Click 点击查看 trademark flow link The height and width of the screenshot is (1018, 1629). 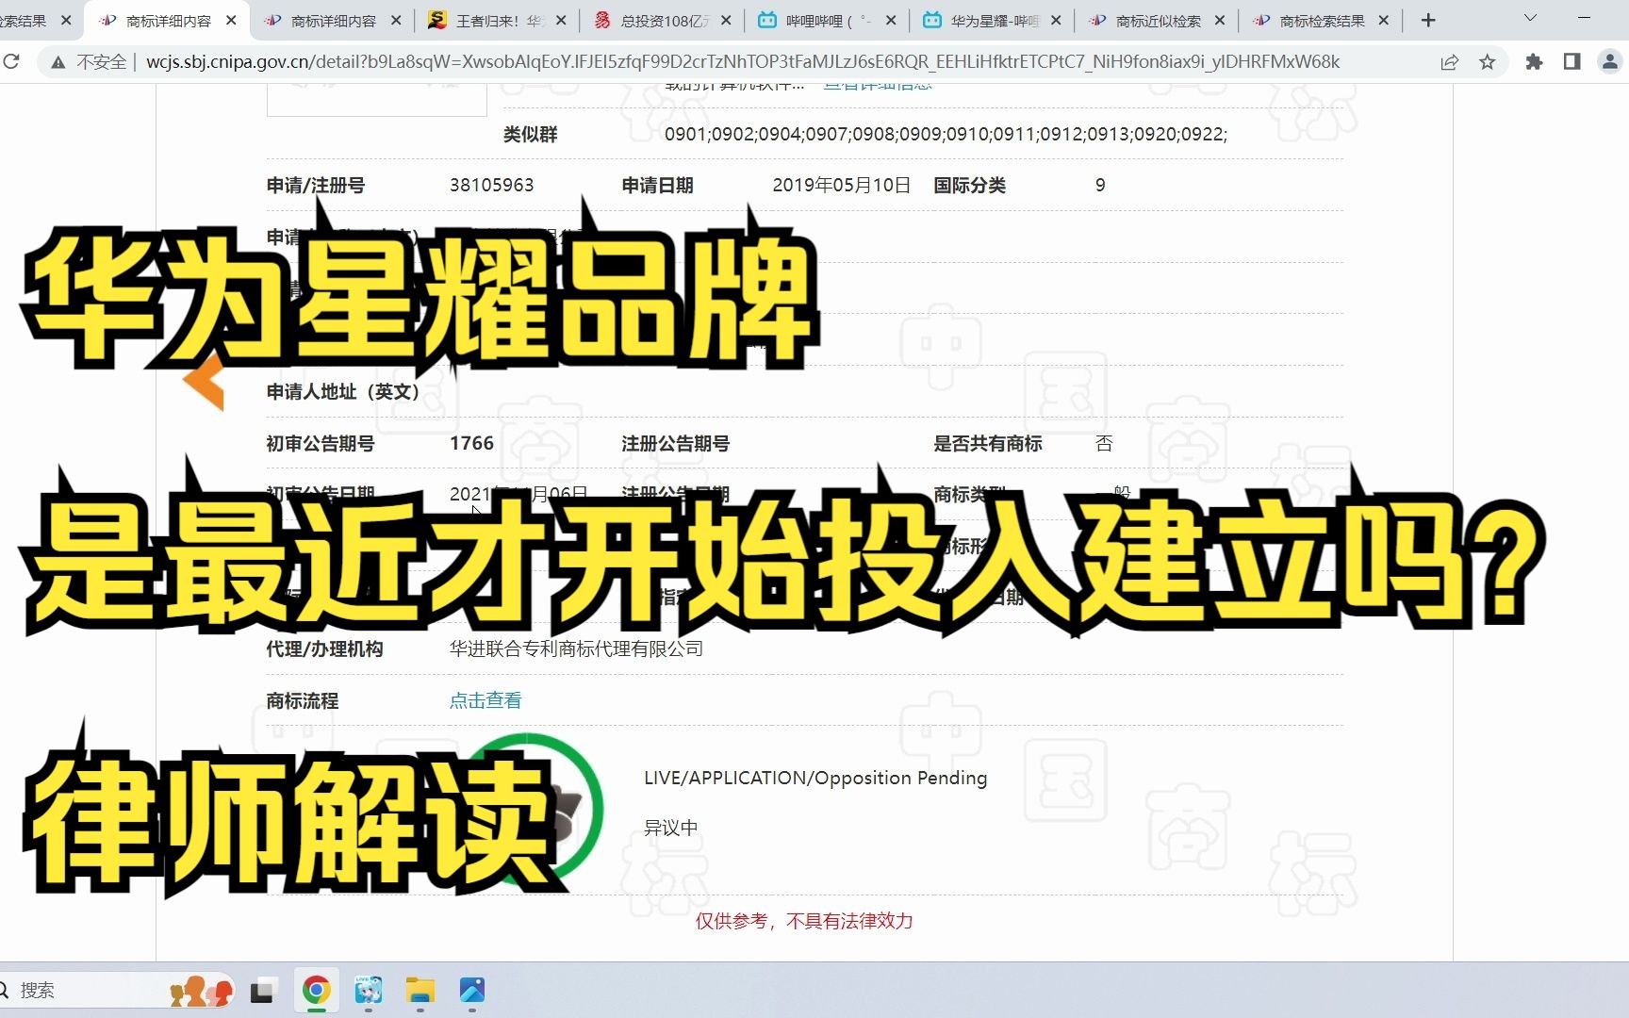(485, 700)
